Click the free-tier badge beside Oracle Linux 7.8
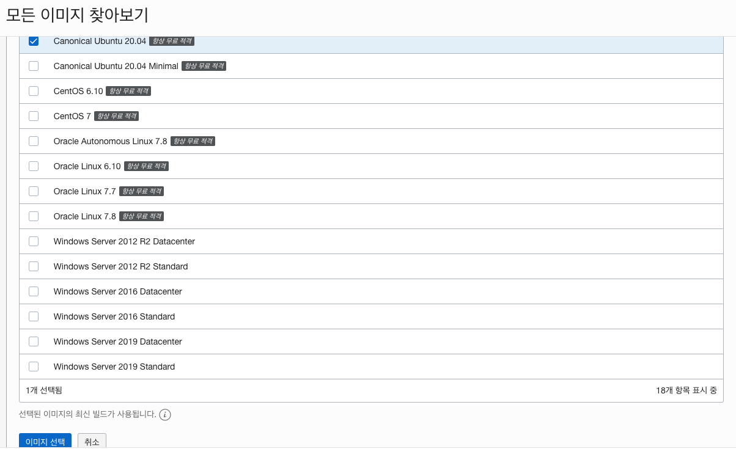Viewport: 736px width, 449px height. pos(141,216)
